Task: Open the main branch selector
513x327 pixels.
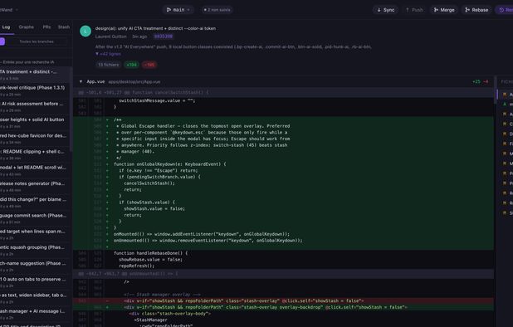Action: pyautogui.click(x=178, y=10)
